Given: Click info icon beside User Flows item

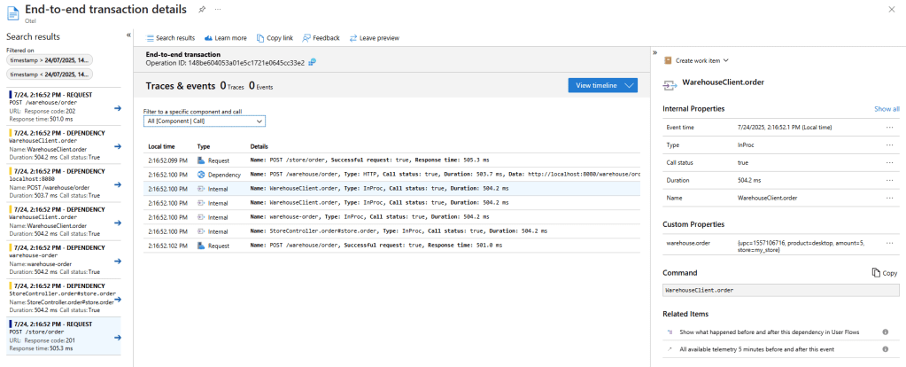Looking at the screenshot, I should [885, 332].
